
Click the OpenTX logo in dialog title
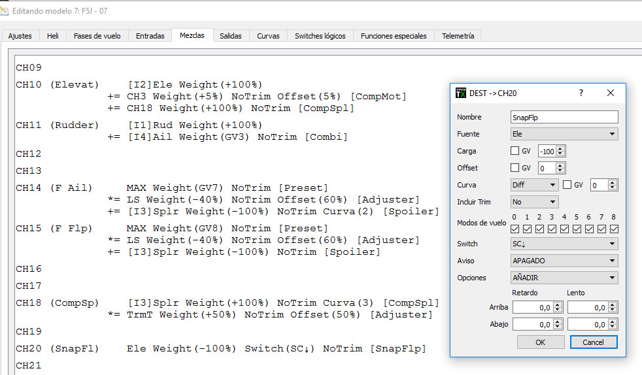click(461, 93)
